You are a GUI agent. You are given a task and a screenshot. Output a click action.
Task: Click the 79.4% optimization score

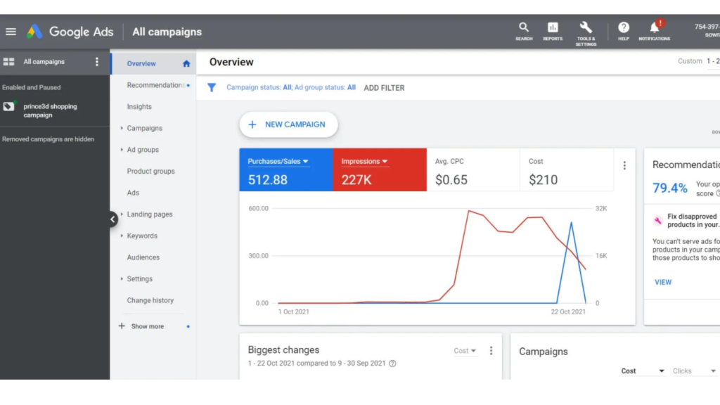click(670, 188)
